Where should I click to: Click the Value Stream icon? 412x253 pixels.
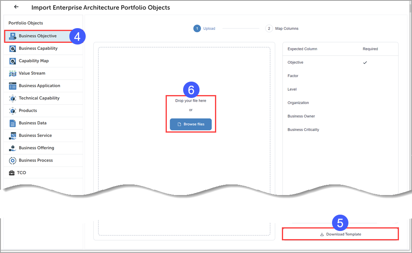[12, 73]
